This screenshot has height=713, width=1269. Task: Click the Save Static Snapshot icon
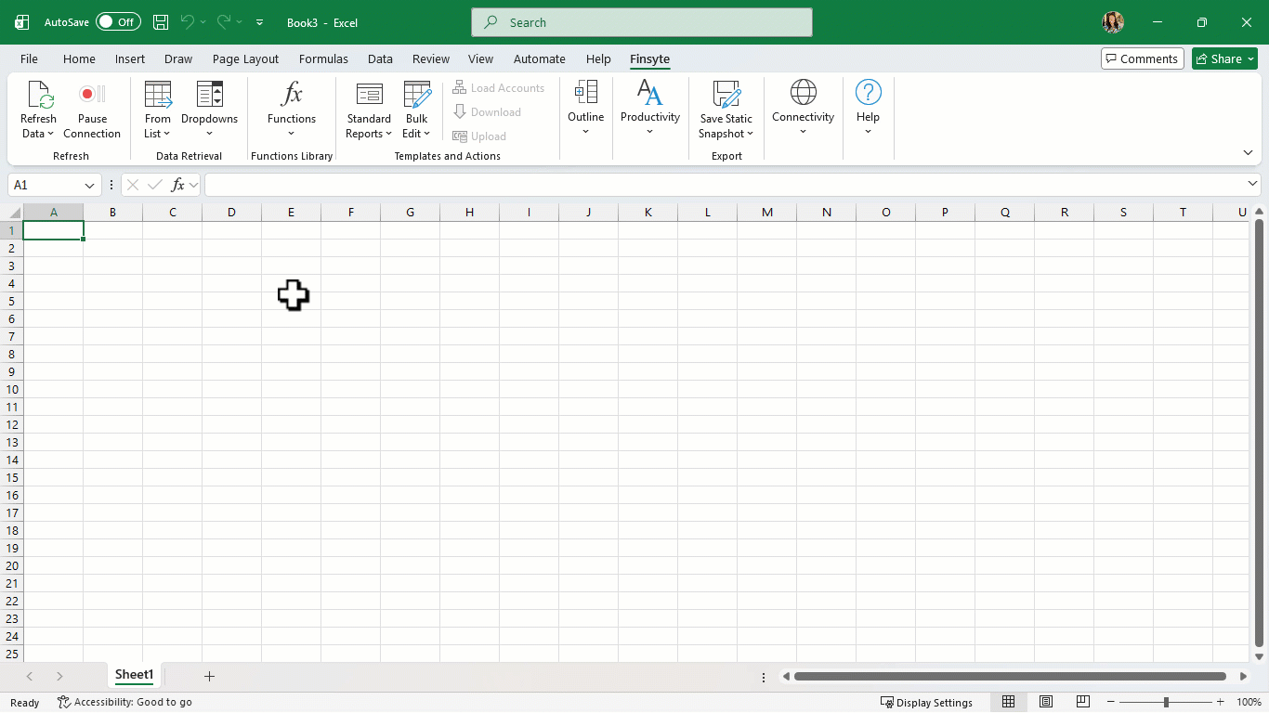(726, 95)
